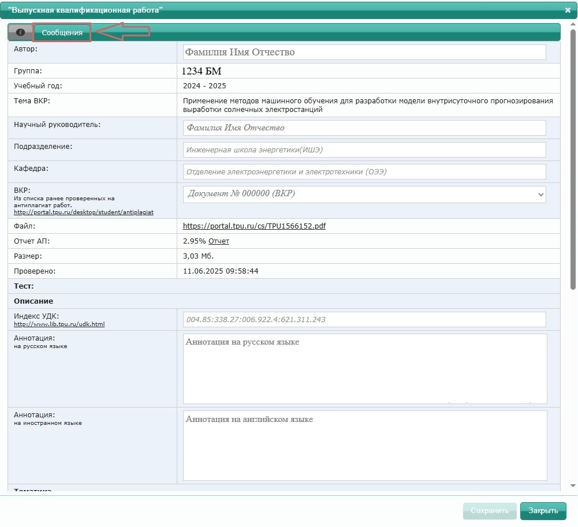Click the scrollbar down arrow
The width and height of the screenshot is (578, 527).
click(573, 485)
